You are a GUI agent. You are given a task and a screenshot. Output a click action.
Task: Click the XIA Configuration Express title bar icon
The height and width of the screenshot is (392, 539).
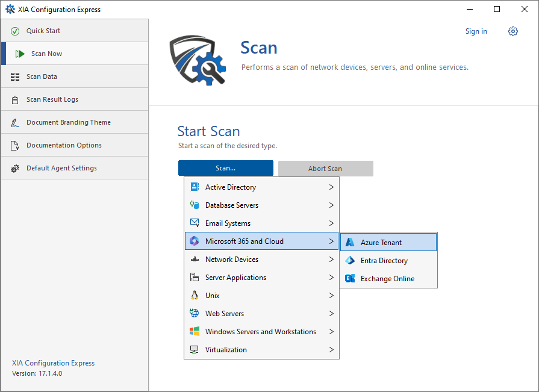pos(10,9)
